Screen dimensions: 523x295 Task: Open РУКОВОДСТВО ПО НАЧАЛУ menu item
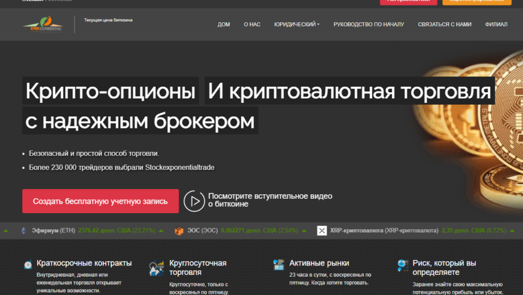(368, 24)
